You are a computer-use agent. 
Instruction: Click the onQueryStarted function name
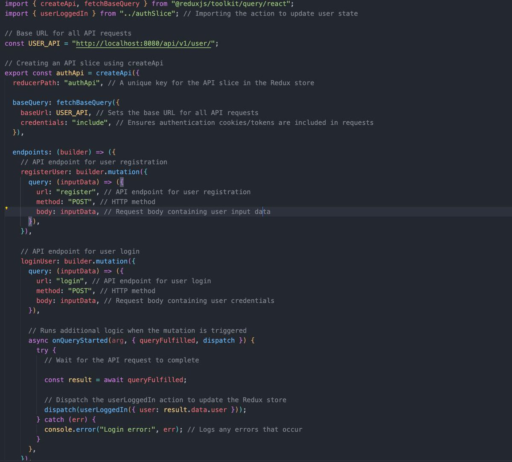pos(80,340)
